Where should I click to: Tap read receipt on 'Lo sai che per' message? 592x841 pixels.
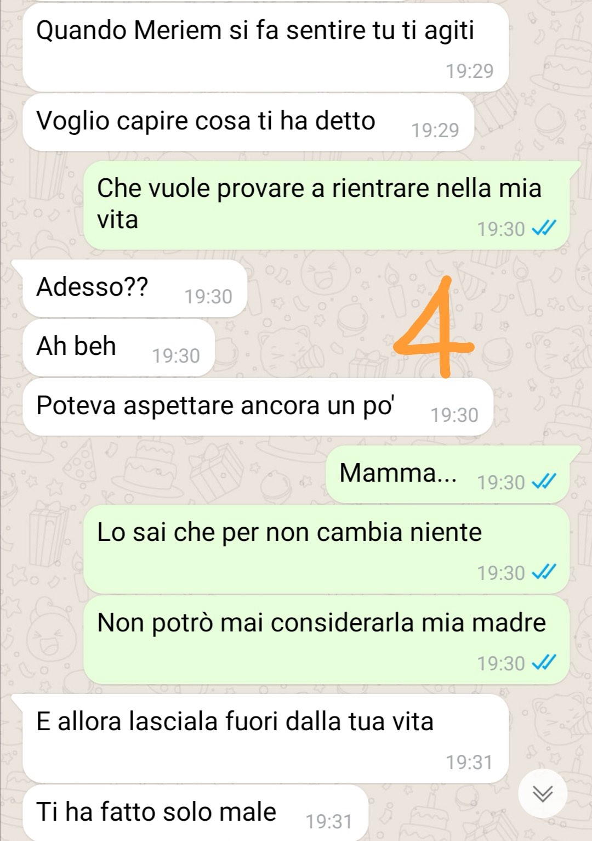[x=544, y=572]
